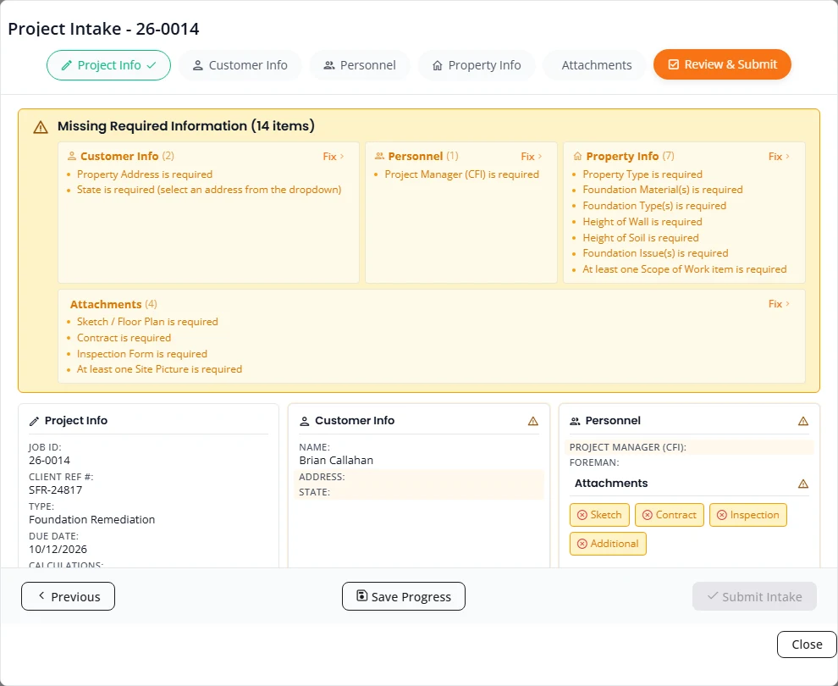This screenshot has width=838, height=686.
Task: Click Fix link for Property Info issues
Action: click(780, 156)
